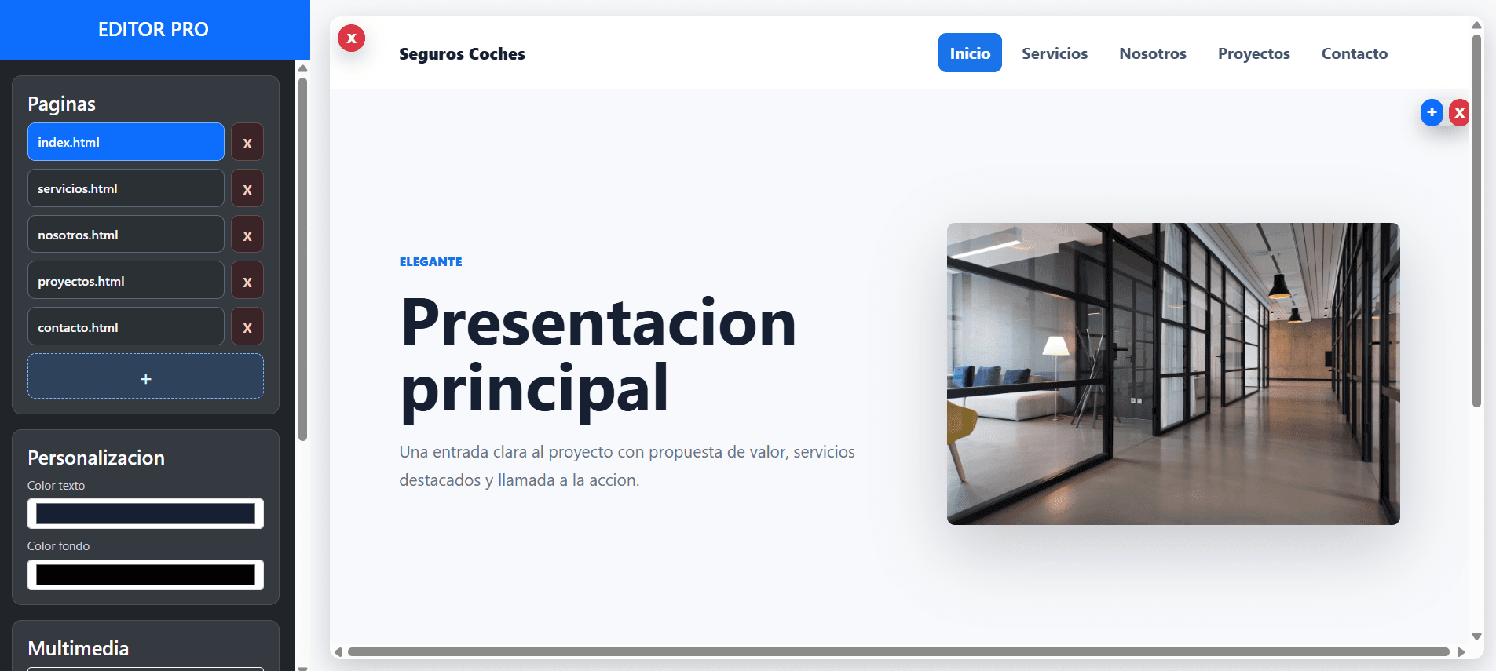Open Nosotros in the site navigation
This screenshot has height=671, width=1496.
pyautogui.click(x=1153, y=53)
